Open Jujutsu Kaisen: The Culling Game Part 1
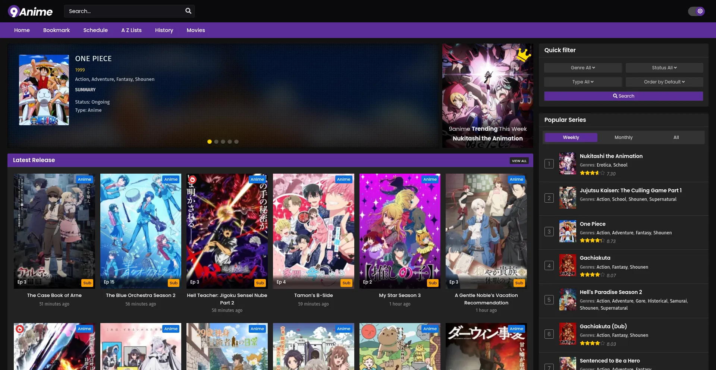 (631, 190)
